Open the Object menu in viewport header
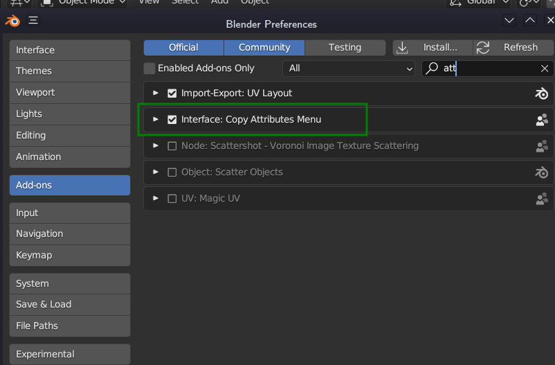This screenshot has width=555, height=365. [x=255, y=3]
